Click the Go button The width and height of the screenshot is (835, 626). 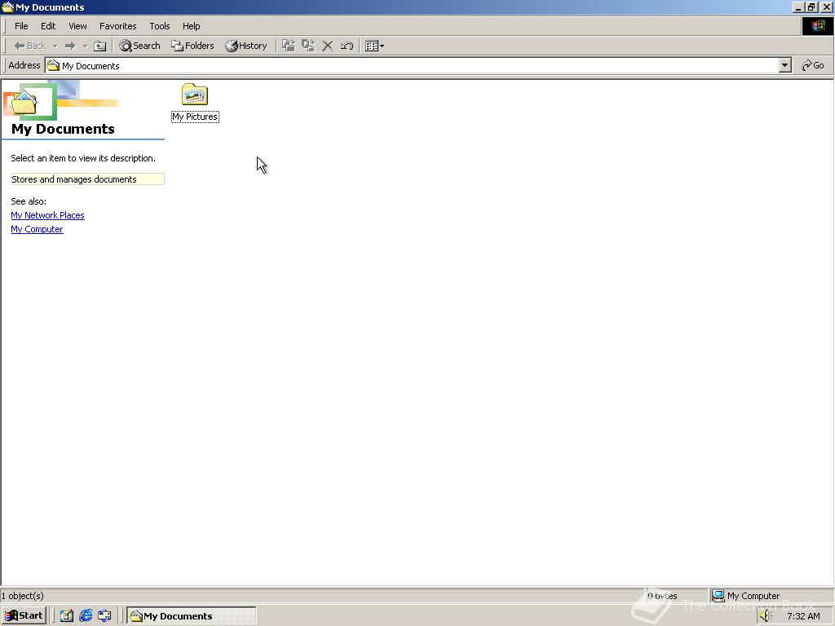pyautogui.click(x=813, y=65)
